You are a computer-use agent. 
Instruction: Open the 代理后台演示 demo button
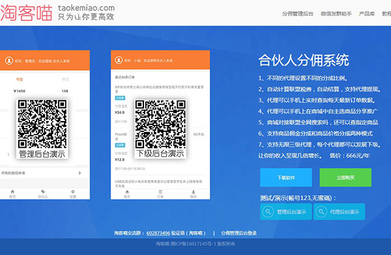[x=339, y=211]
